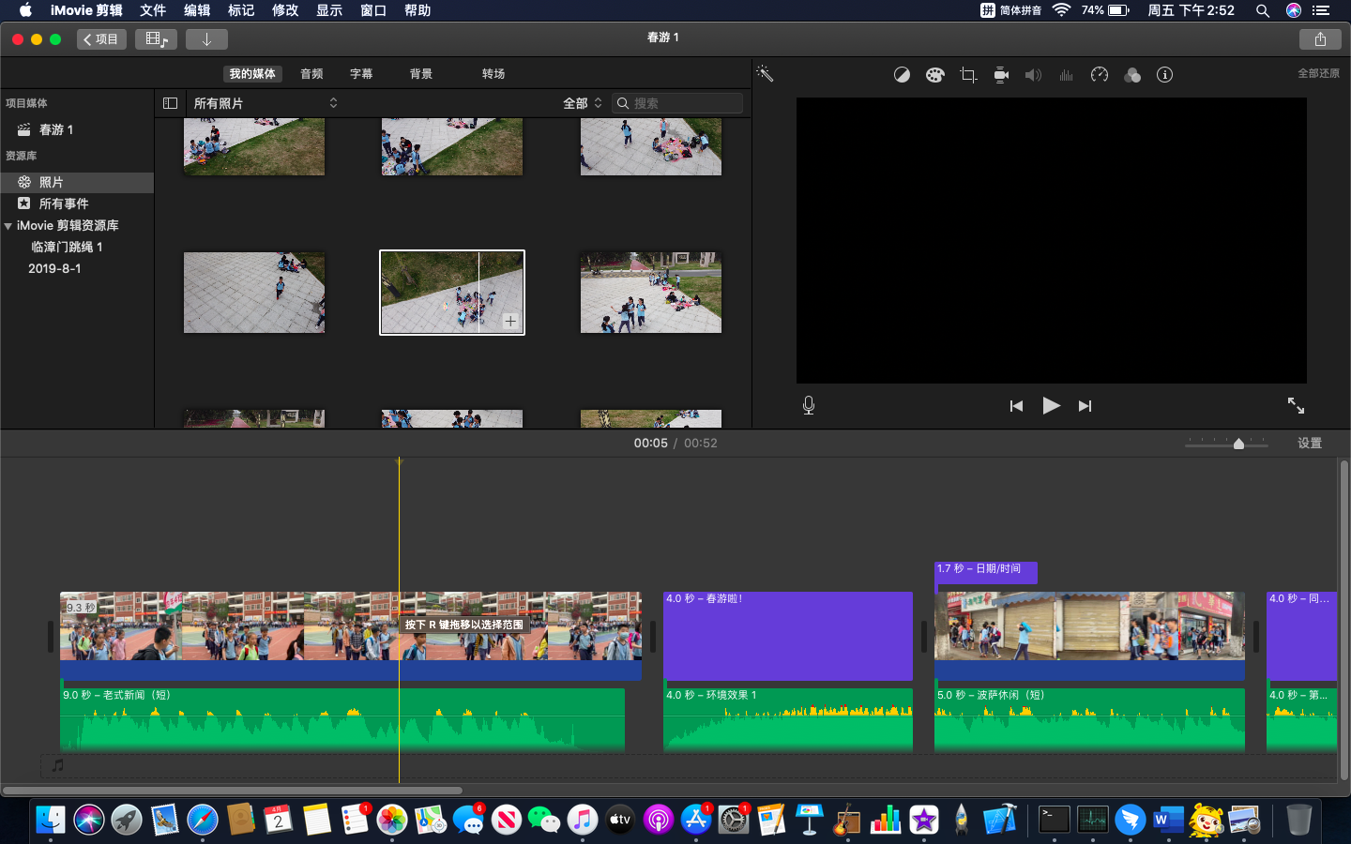
Task: Click the voiceover microphone button
Action: tap(809, 405)
